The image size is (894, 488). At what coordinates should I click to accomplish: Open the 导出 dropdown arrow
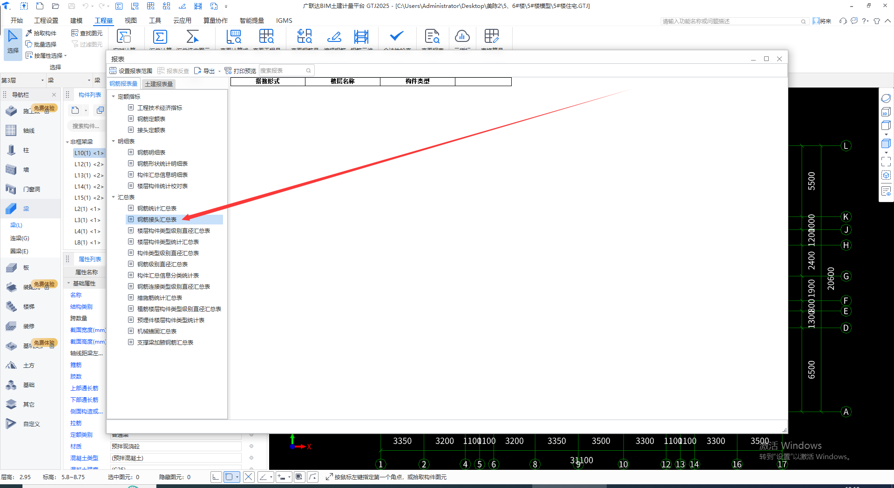click(219, 71)
